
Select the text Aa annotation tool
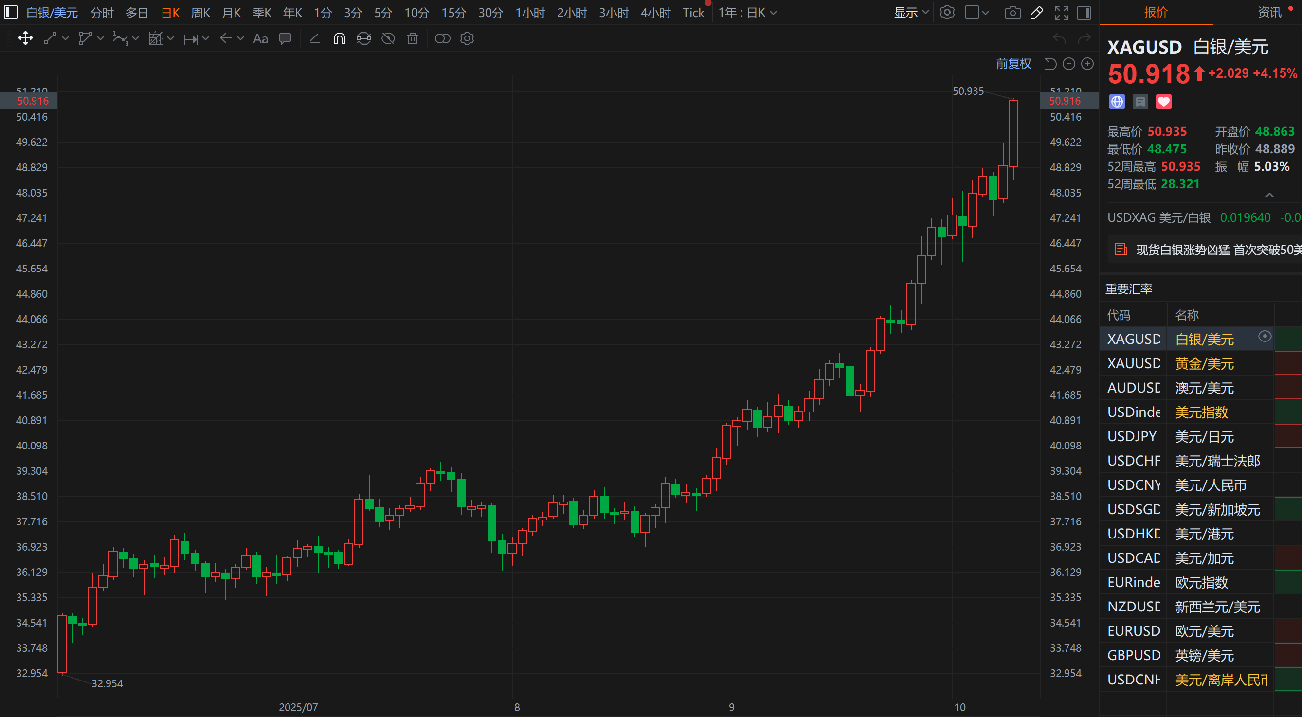[x=260, y=39]
